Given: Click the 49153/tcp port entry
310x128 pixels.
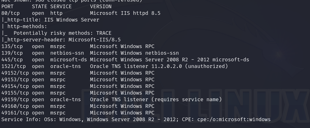Looking at the screenshot, I should [x=15, y=79].
